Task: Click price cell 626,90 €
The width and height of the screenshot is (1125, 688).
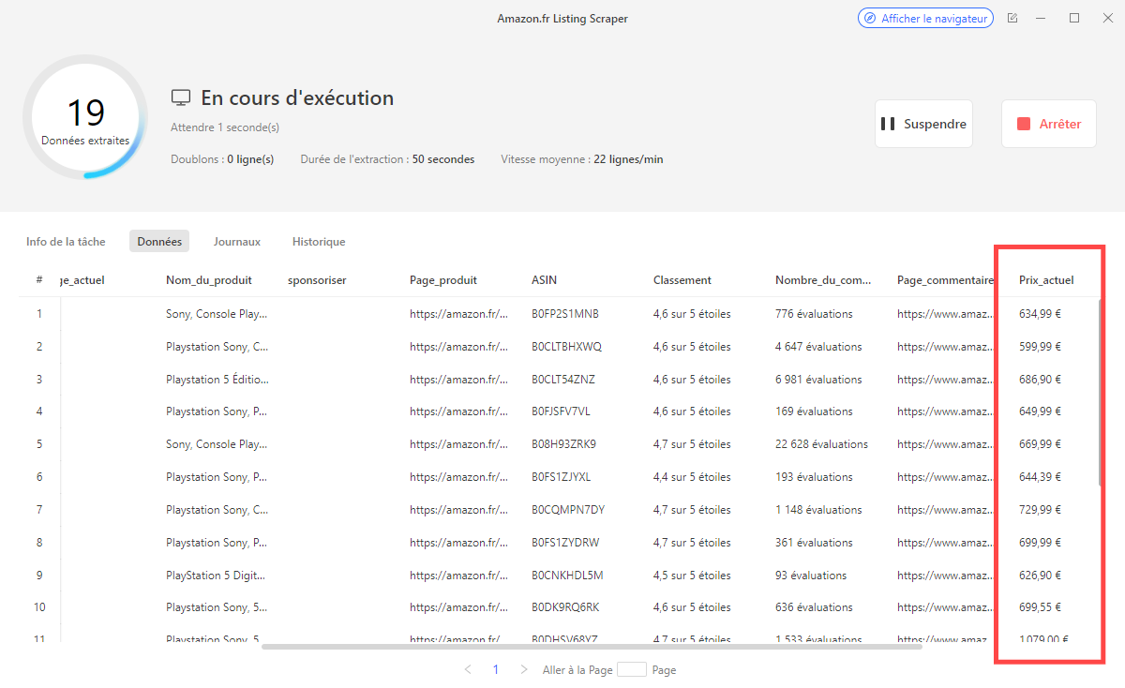Action: click(1040, 576)
